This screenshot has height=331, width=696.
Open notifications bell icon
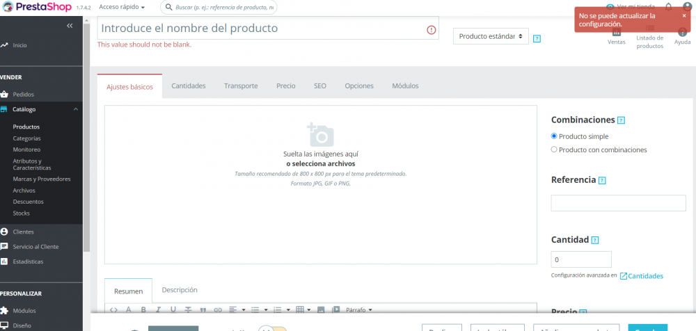coord(668,7)
